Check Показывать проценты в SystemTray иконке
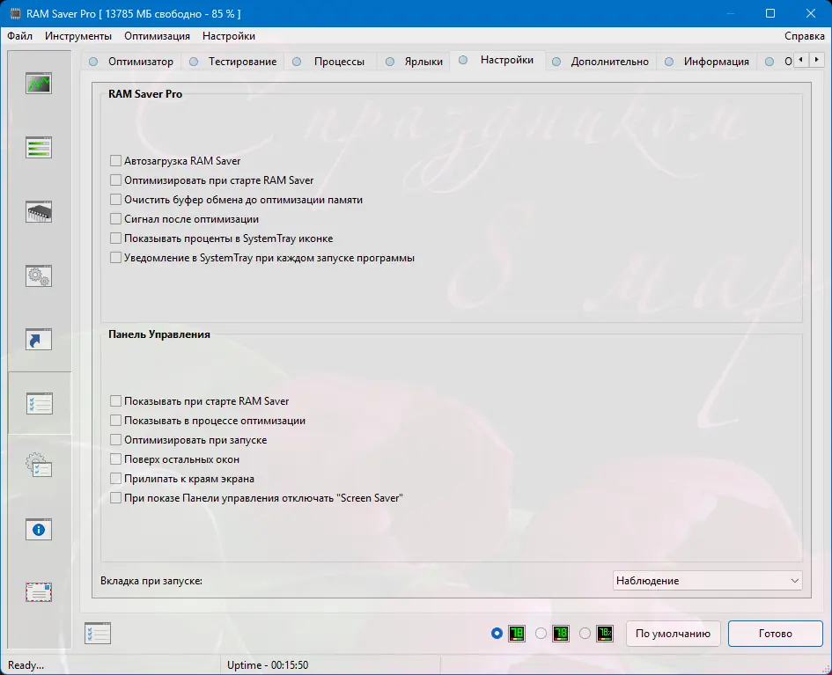The height and width of the screenshot is (675, 832). (x=115, y=238)
